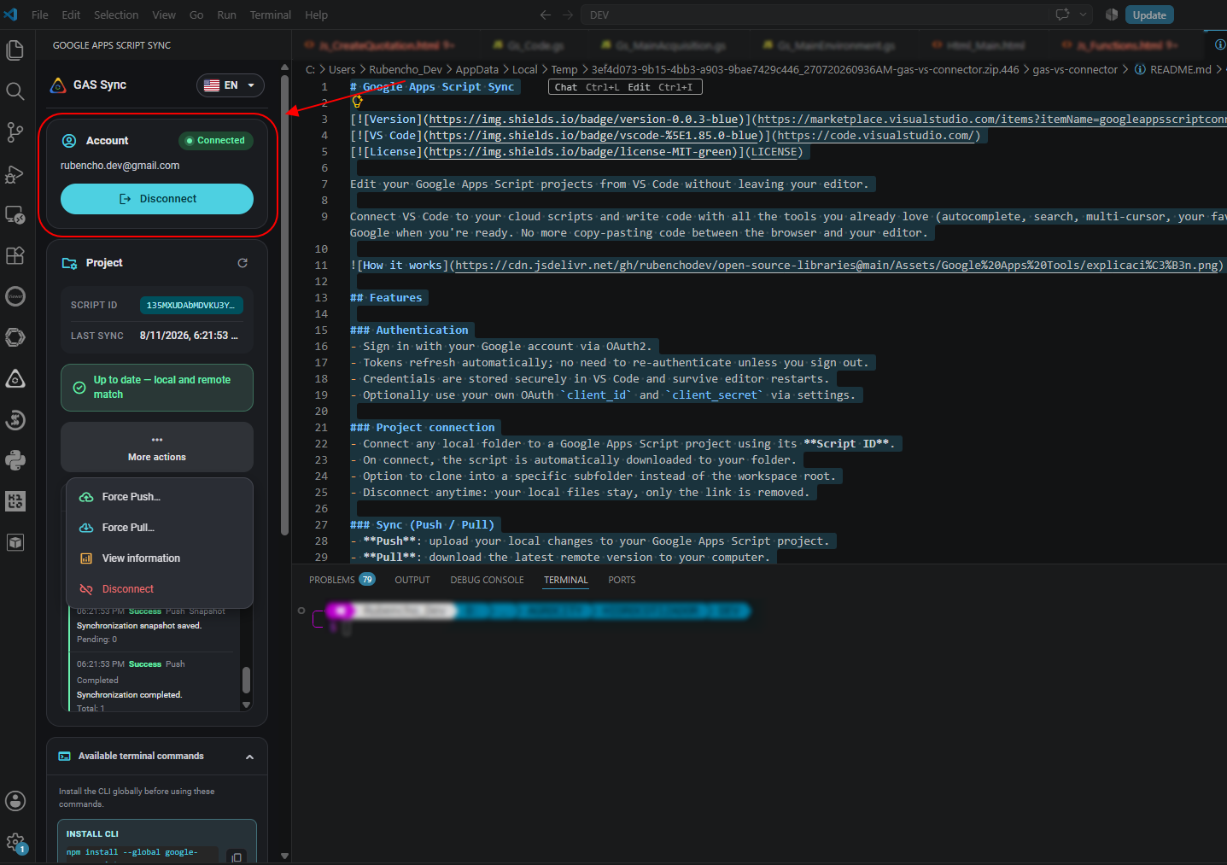Open the dropdown arrow next to chat icon
Image resolution: width=1227 pixels, height=865 pixels.
[x=1084, y=15]
